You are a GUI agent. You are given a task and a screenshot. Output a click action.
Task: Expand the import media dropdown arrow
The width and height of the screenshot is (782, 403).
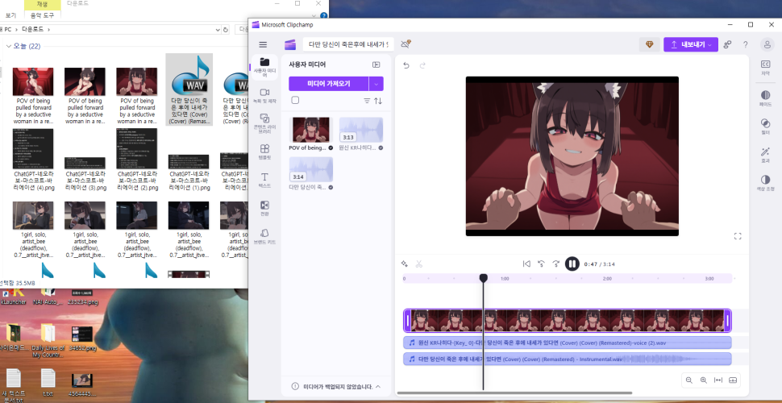coord(376,84)
